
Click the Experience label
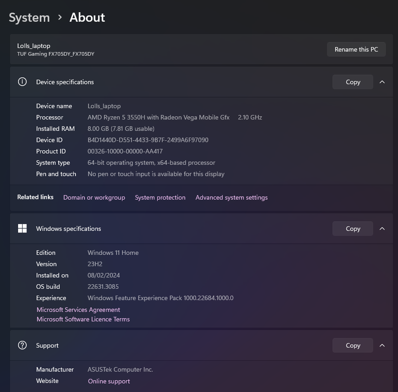[x=51, y=298]
